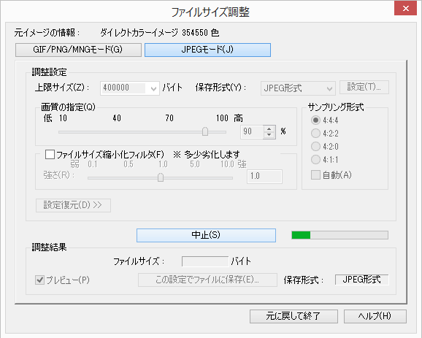Screen dimensions: 422x338
Task: Click the 画質 quality slider thumb
Action: click(205, 131)
